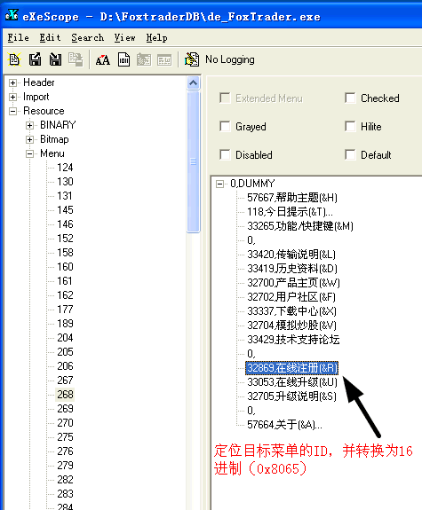Click the Save Updated toolbar icon
Screen dimensions: 422x510
click(x=35, y=59)
